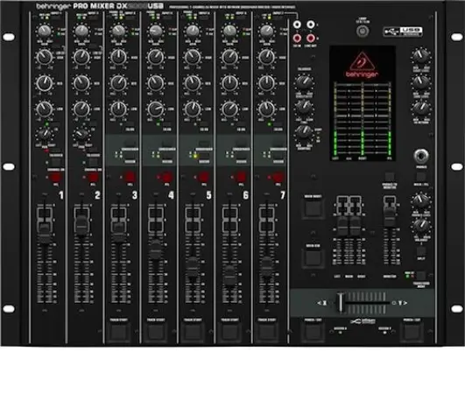The width and height of the screenshot is (465, 394).
Task: Toggle the red PFL button on channel 1
Action: (x=56, y=177)
